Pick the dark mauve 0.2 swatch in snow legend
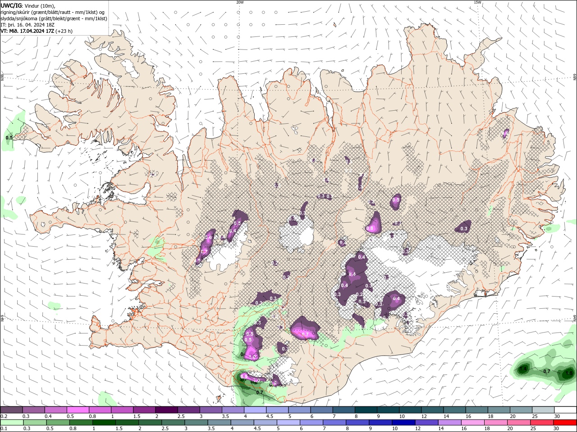This screenshot has height=432, width=577. [x=11, y=410]
